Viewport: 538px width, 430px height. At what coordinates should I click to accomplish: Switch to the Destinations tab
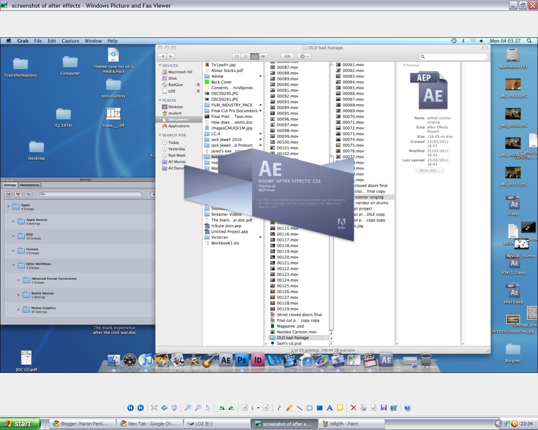tap(29, 185)
